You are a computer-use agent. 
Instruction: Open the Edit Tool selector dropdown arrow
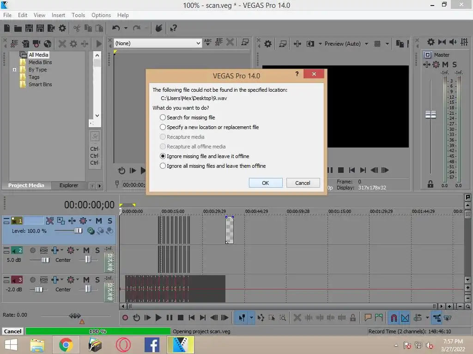[x=251, y=318]
